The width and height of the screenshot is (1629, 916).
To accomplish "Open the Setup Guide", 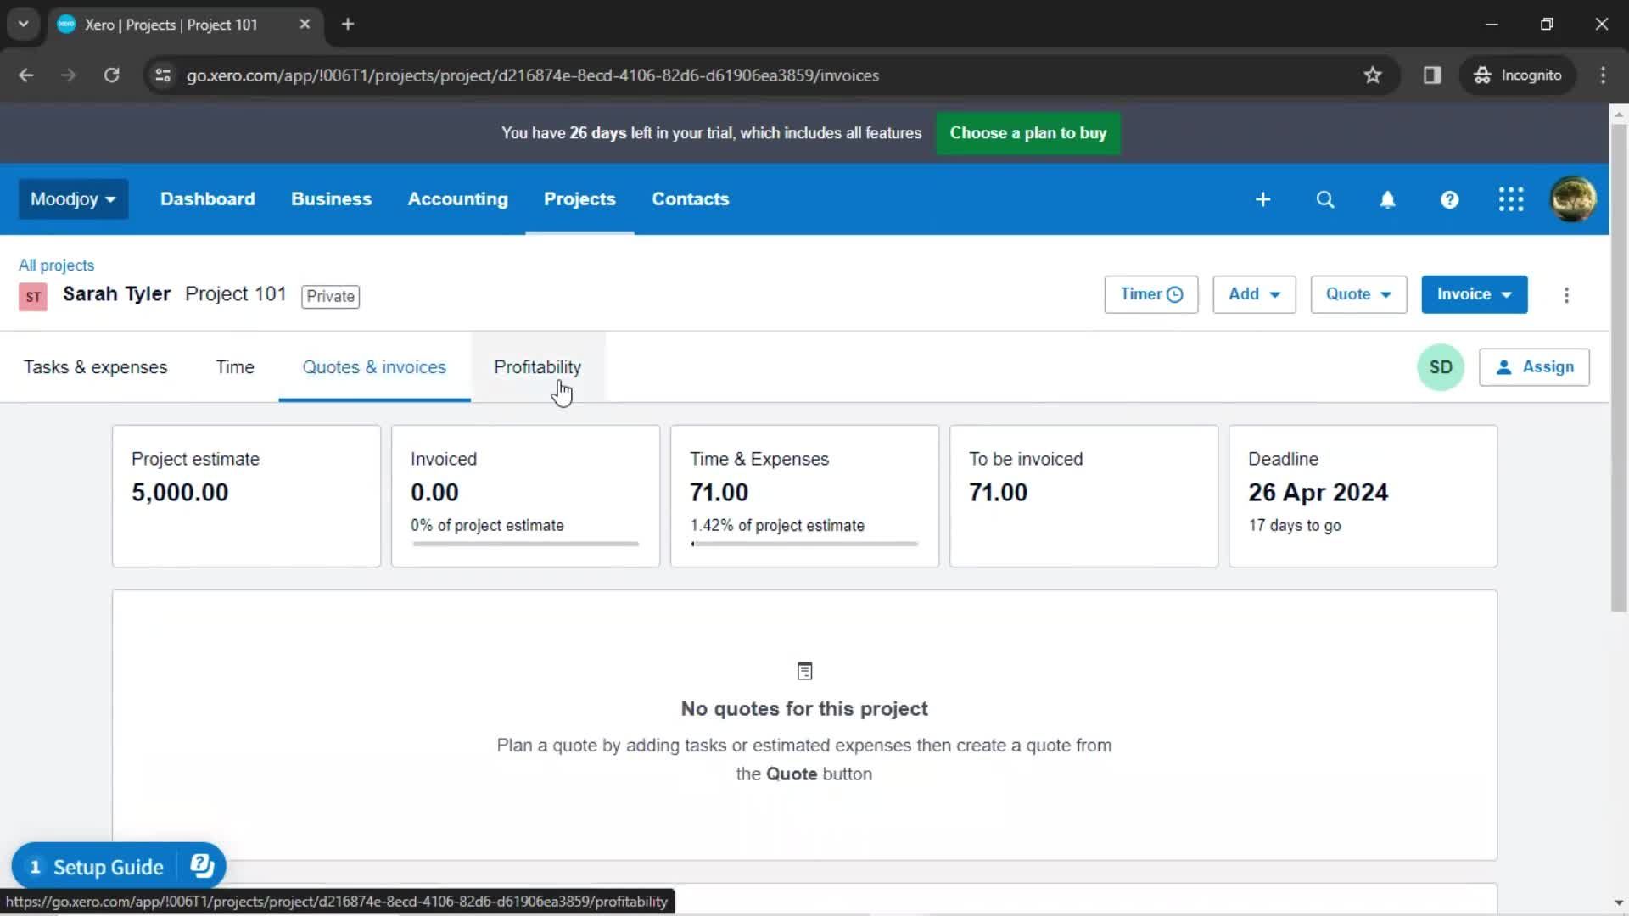I will (x=108, y=867).
